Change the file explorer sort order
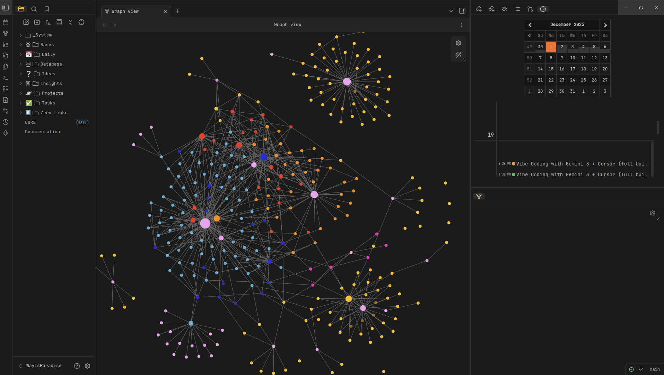This screenshot has height=375, width=664. click(48, 22)
